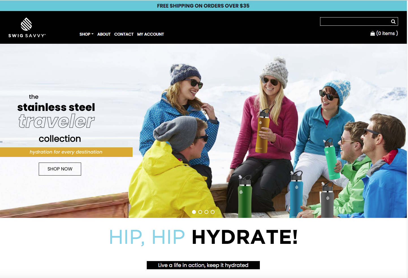Viewport: 408px width, 278px height.
Task: Click the SWIG SAVVY wordmark text
Action: [27, 36]
